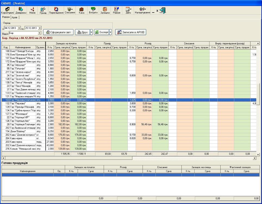Click the exit door icon in toolbar
This screenshot has height=204, width=262.
pos(163,10)
